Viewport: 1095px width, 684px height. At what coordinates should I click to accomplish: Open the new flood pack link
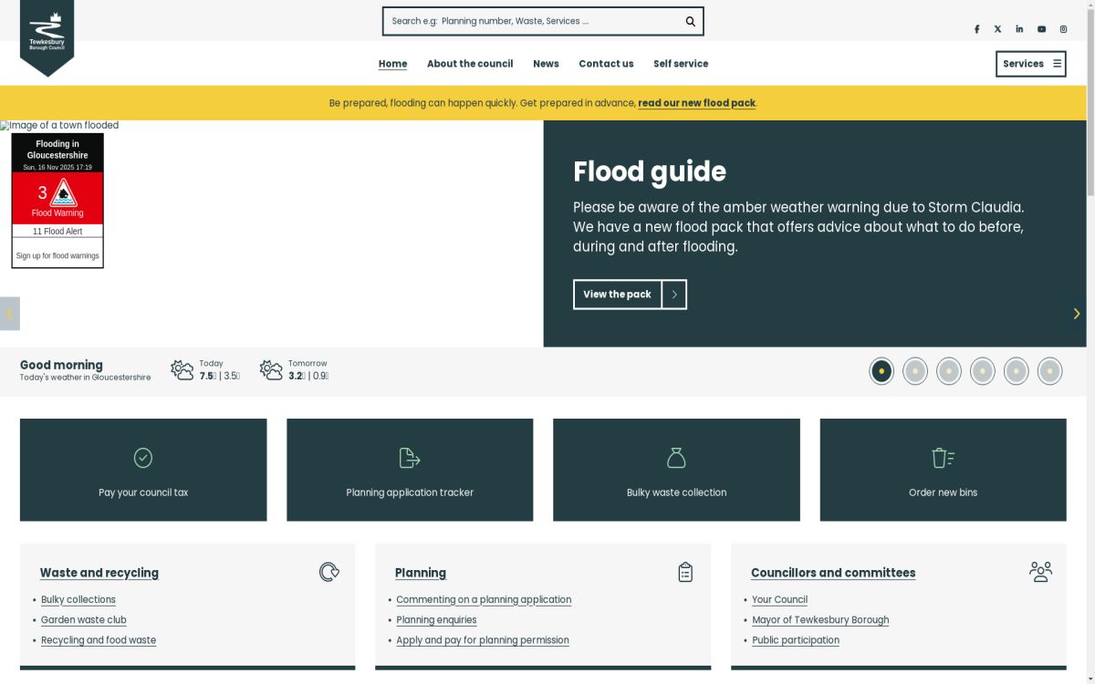pyautogui.click(x=696, y=103)
